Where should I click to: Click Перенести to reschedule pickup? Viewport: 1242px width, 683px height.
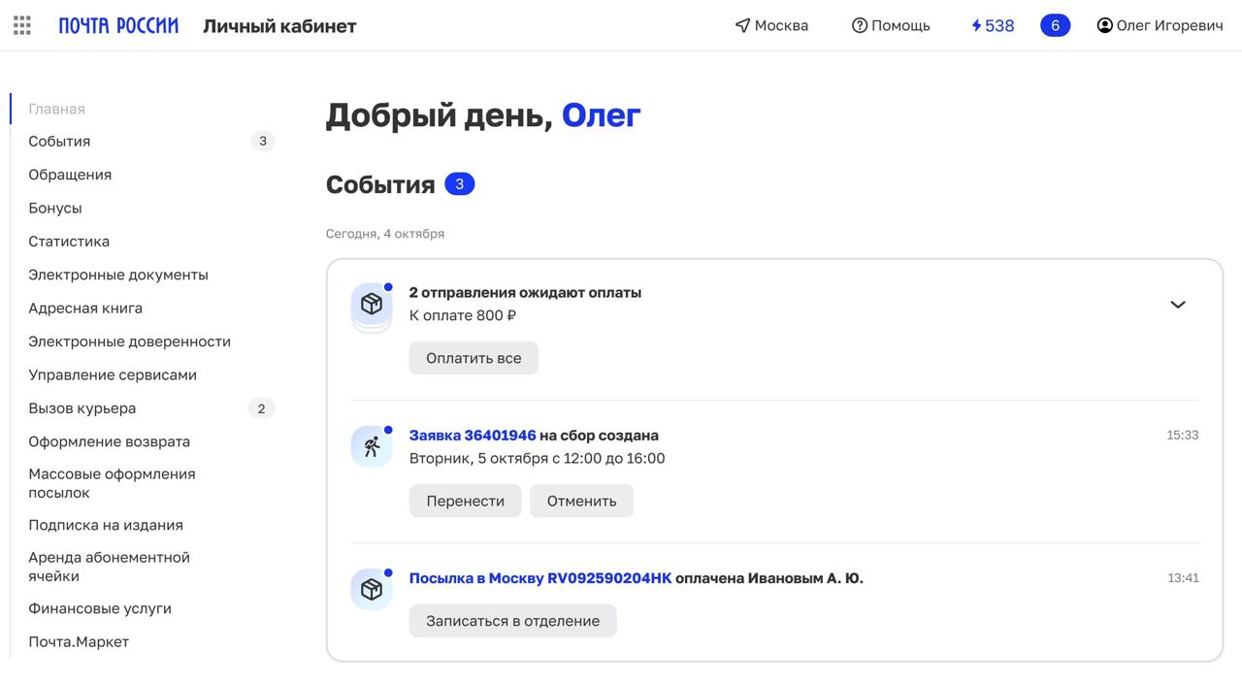pos(465,502)
